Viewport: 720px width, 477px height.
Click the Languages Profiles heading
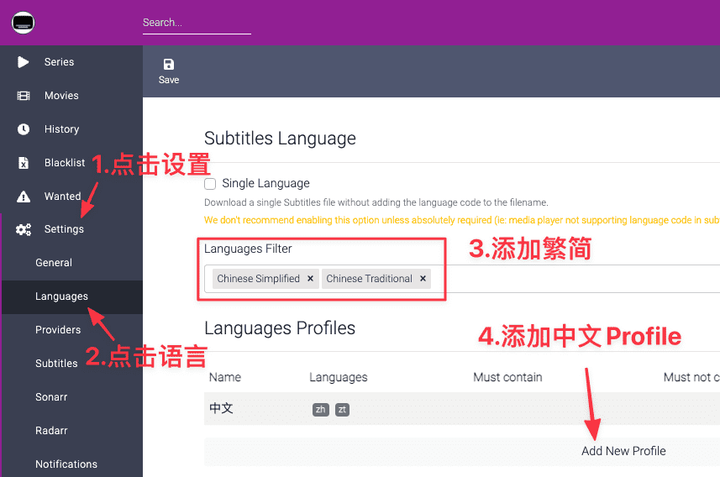click(x=280, y=328)
